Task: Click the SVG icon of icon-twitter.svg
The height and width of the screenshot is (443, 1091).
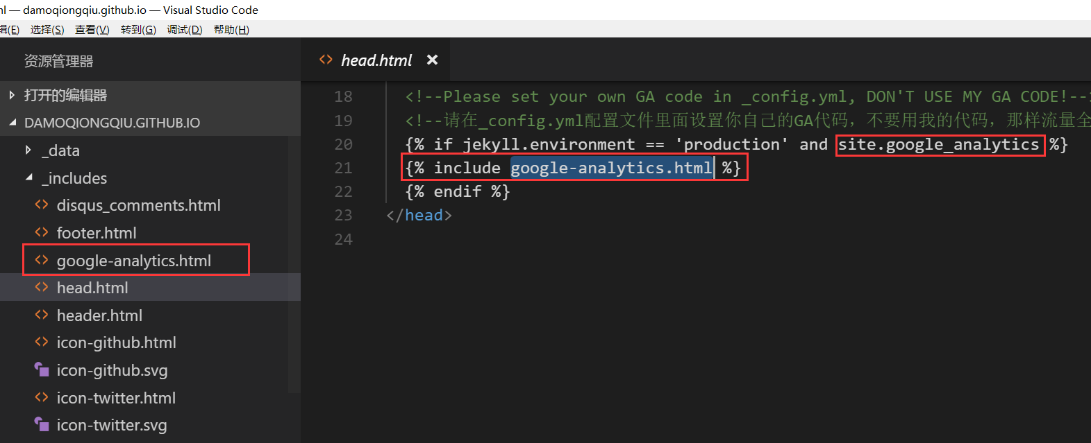Action: 42,424
